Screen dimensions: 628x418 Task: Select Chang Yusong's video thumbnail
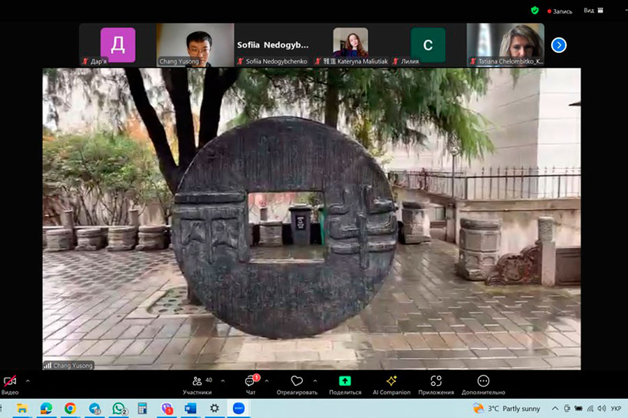pos(195,45)
